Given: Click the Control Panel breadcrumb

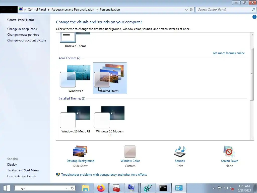Looking at the screenshot, I should click(37, 10).
